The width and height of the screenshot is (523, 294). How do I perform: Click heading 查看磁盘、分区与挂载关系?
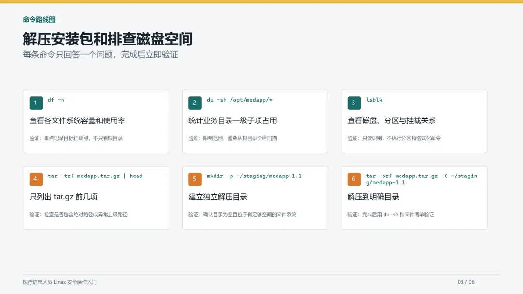click(x=392, y=120)
